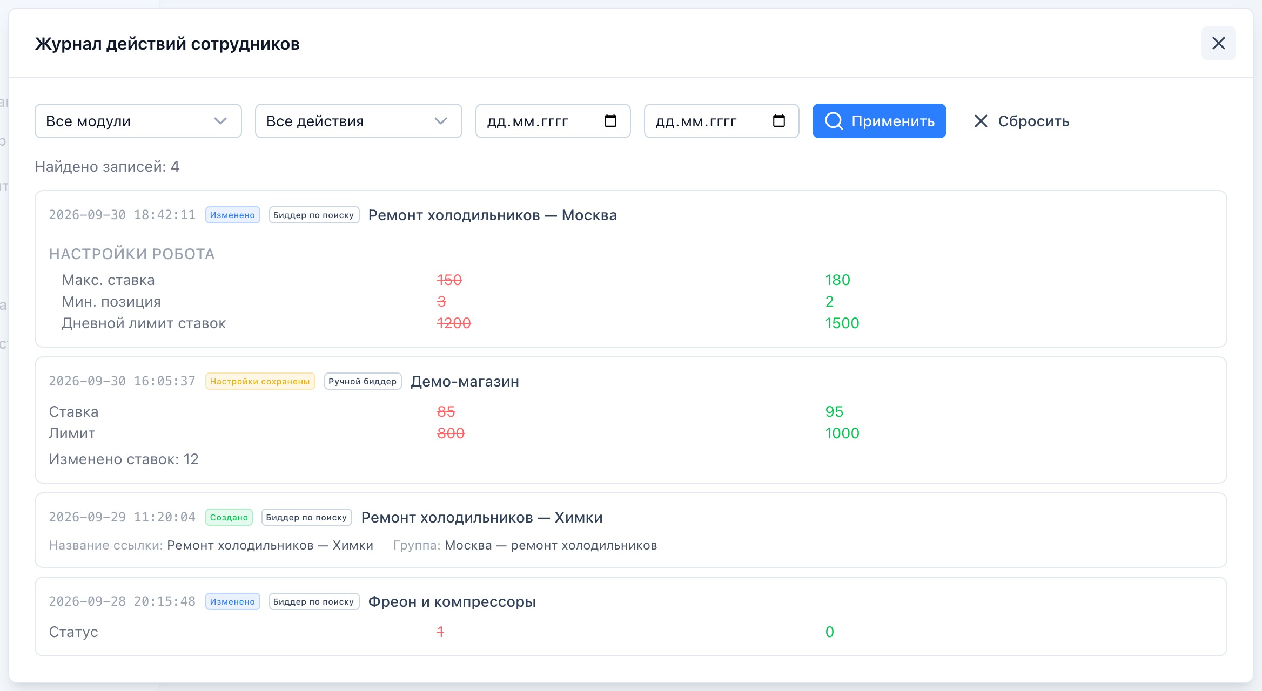Click 'Биддер по поиску' tag on Москва entry

tap(314, 215)
